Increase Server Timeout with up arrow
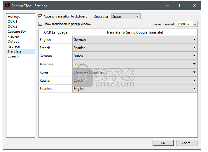Screen dimensions: 208x152 coord(195,23)
